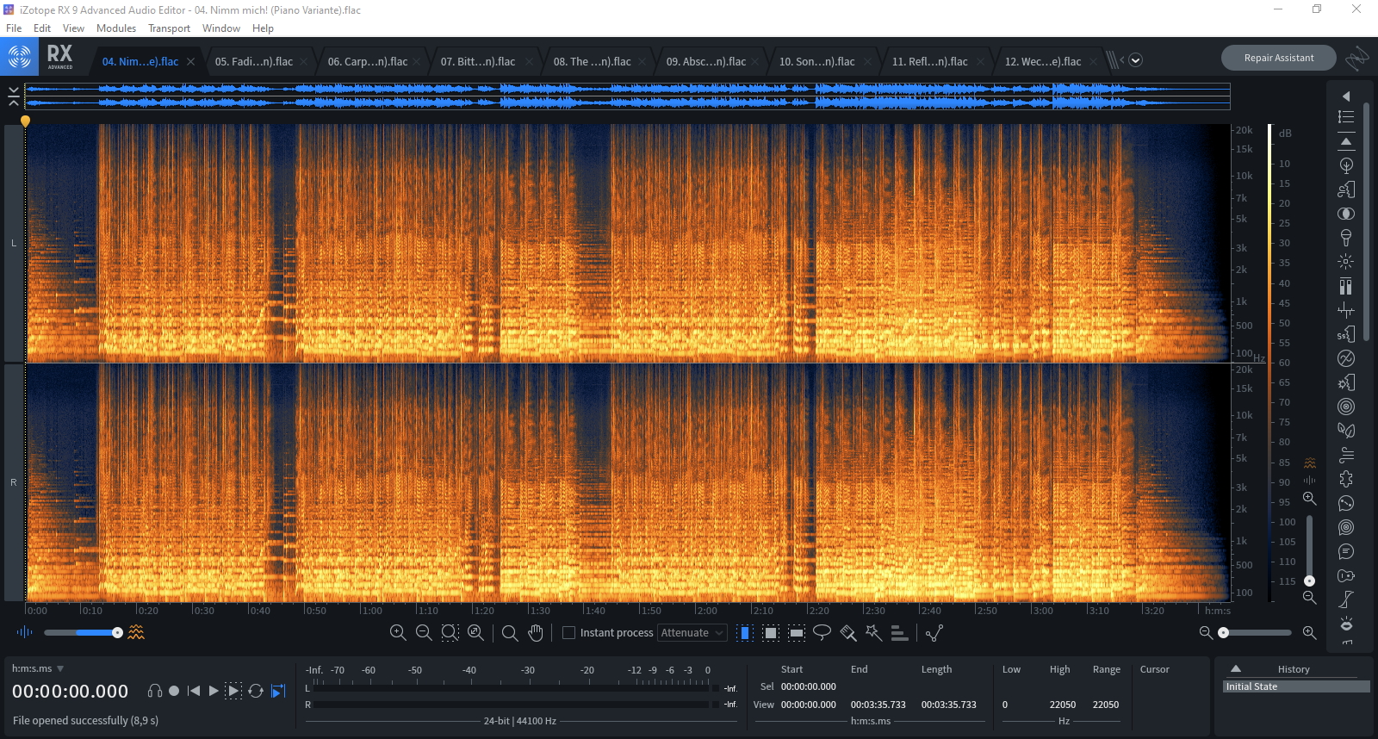Toggle loop playback
The width and height of the screenshot is (1378, 739).
[x=256, y=691]
